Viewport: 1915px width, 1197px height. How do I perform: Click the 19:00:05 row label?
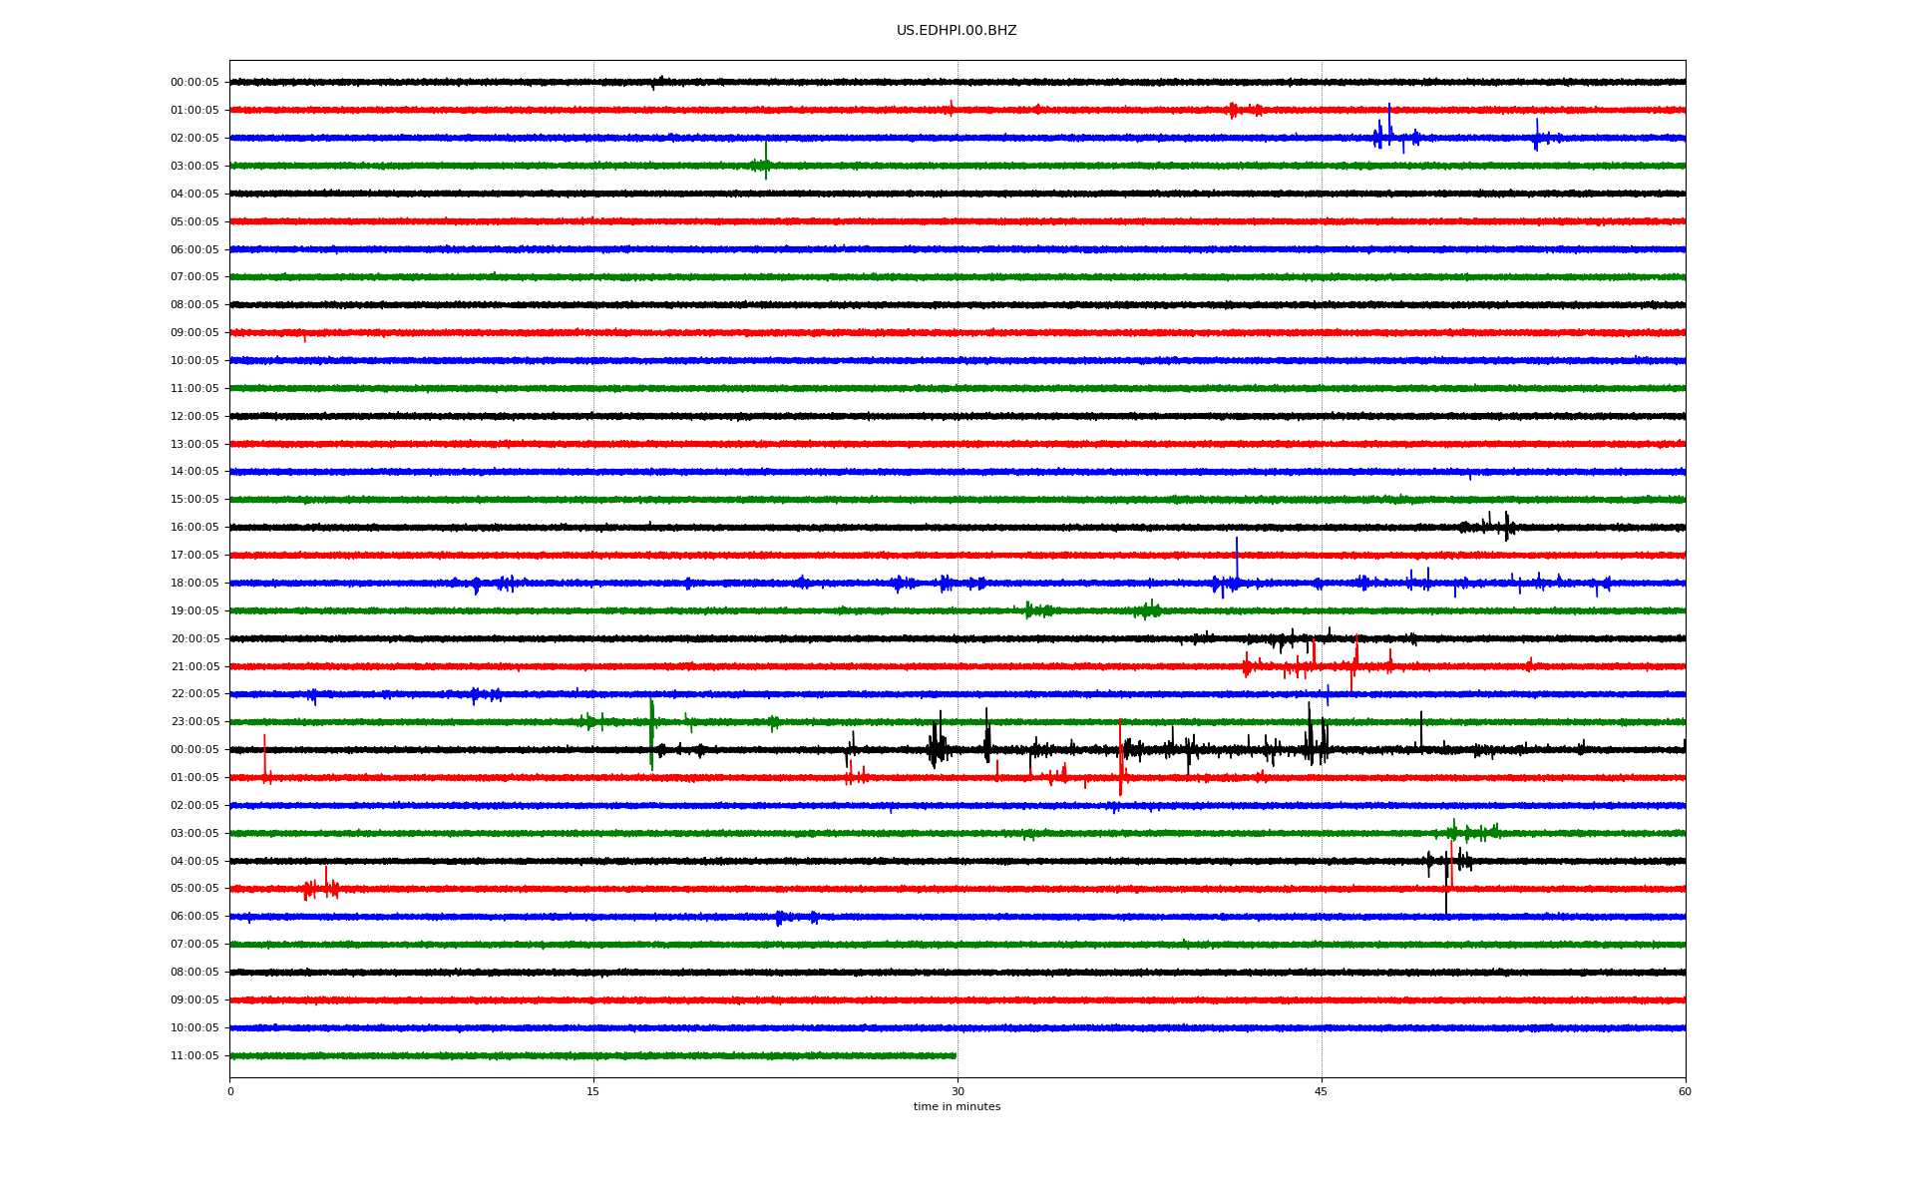(x=194, y=610)
